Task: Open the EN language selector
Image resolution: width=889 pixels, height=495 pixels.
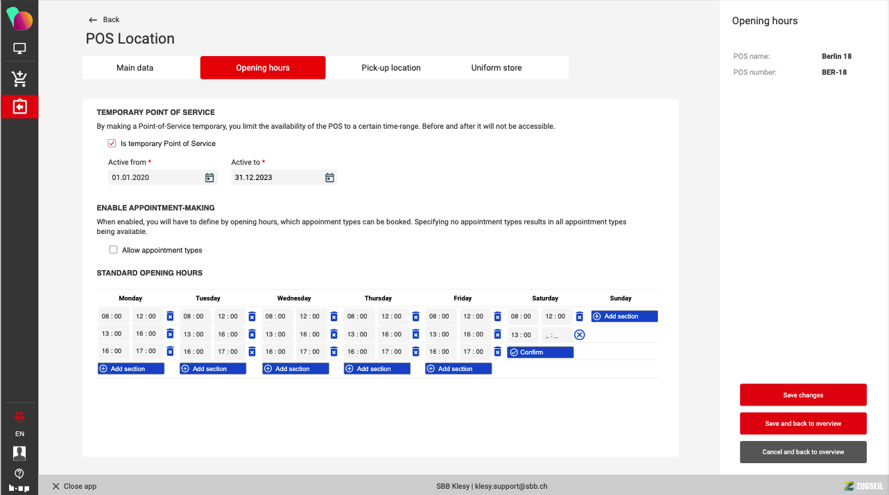Action: (19, 434)
